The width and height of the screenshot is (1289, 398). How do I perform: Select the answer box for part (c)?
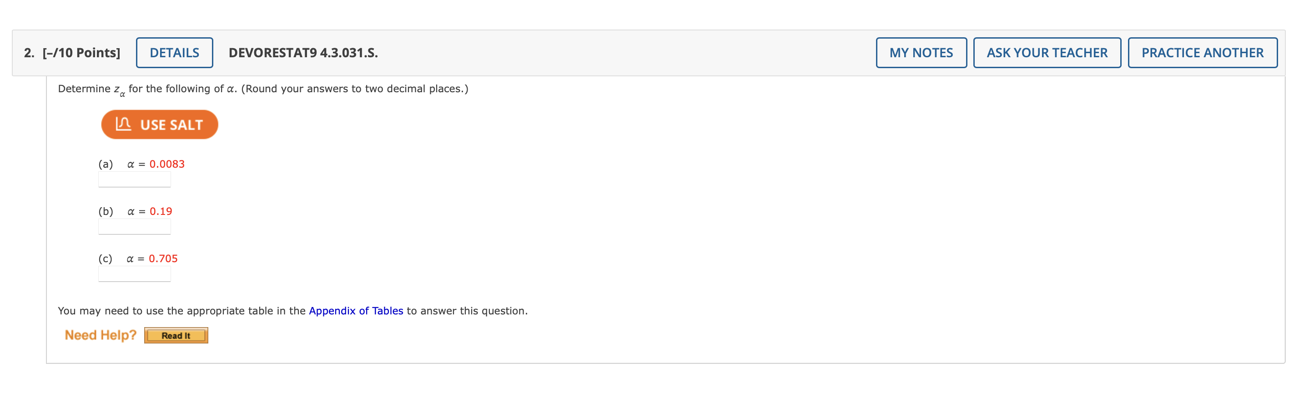tap(135, 274)
